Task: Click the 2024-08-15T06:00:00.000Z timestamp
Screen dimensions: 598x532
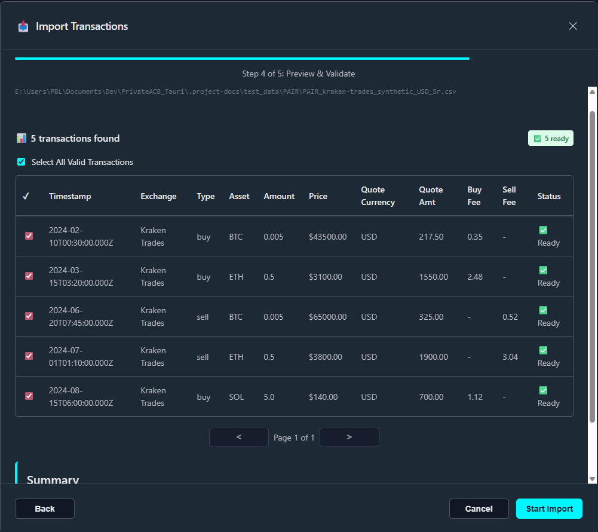Action: coord(81,397)
